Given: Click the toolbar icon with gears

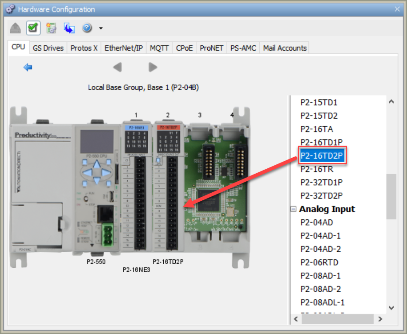Looking at the screenshot, I should click(51, 28).
